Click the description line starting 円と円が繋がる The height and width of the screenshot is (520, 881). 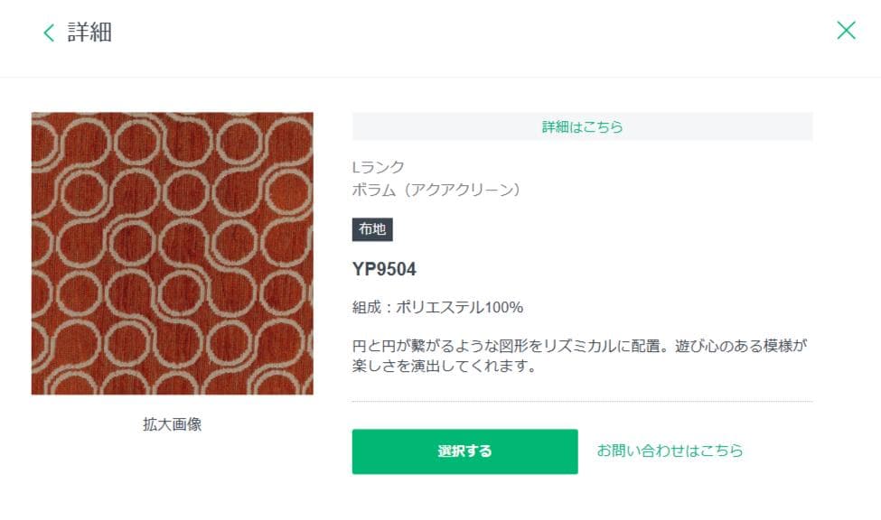[x=578, y=346]
